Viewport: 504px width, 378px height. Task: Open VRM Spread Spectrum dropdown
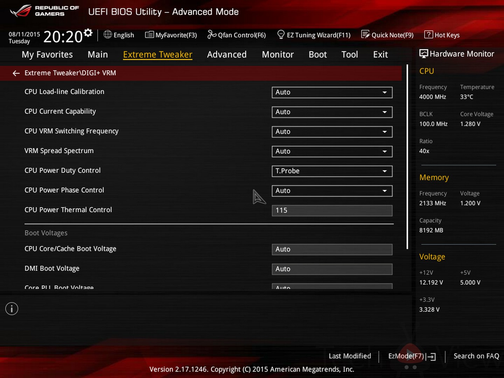pos(332,151)
